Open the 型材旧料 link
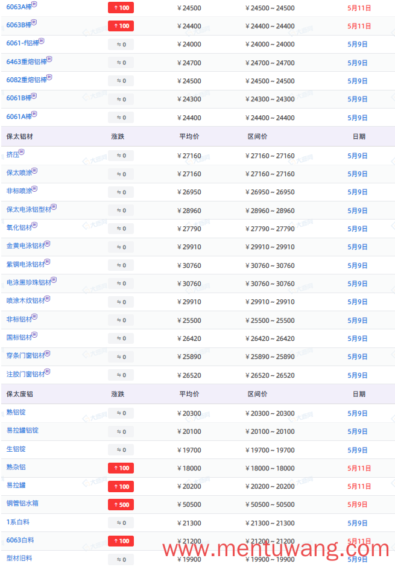This screenshot has height=567, width=395. coord(19,558)
